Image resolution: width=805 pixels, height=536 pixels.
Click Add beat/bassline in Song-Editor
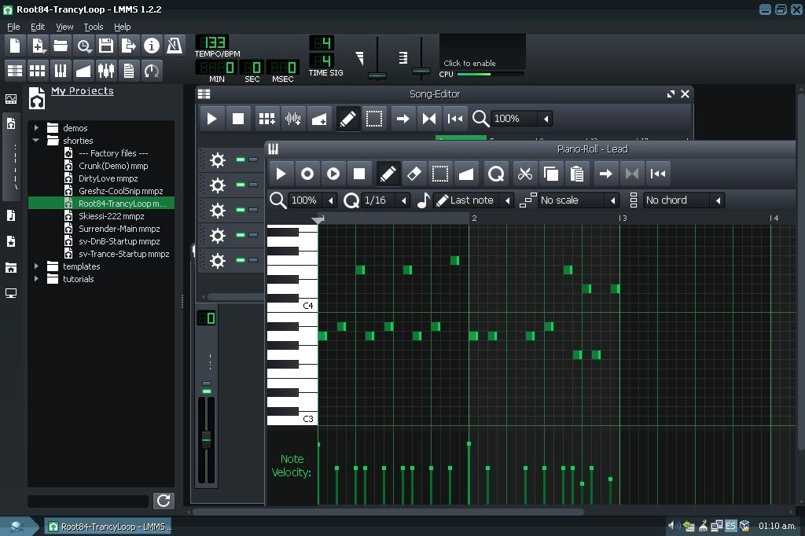click(266, 119)
